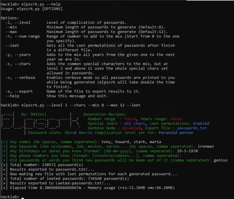Screen dimensions: 234x199
Task: Click the '-v, --verbose' option flag
Action: (x=20, y=78)
